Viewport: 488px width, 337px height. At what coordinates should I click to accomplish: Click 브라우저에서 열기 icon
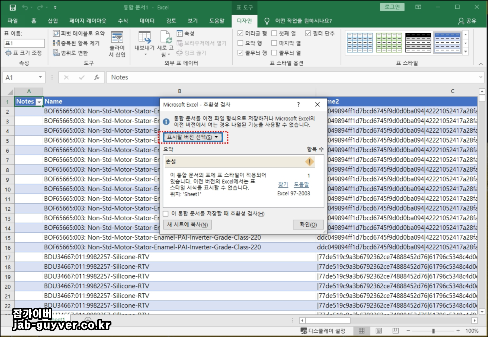point(179,43)
